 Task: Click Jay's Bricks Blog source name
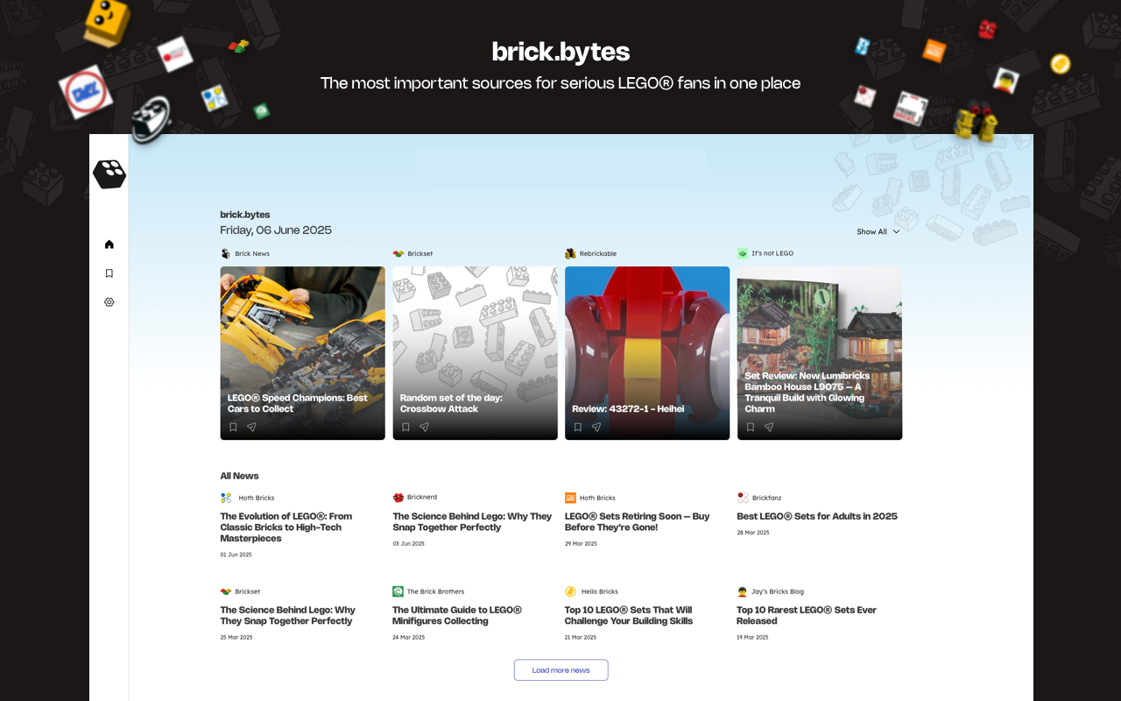778,591
